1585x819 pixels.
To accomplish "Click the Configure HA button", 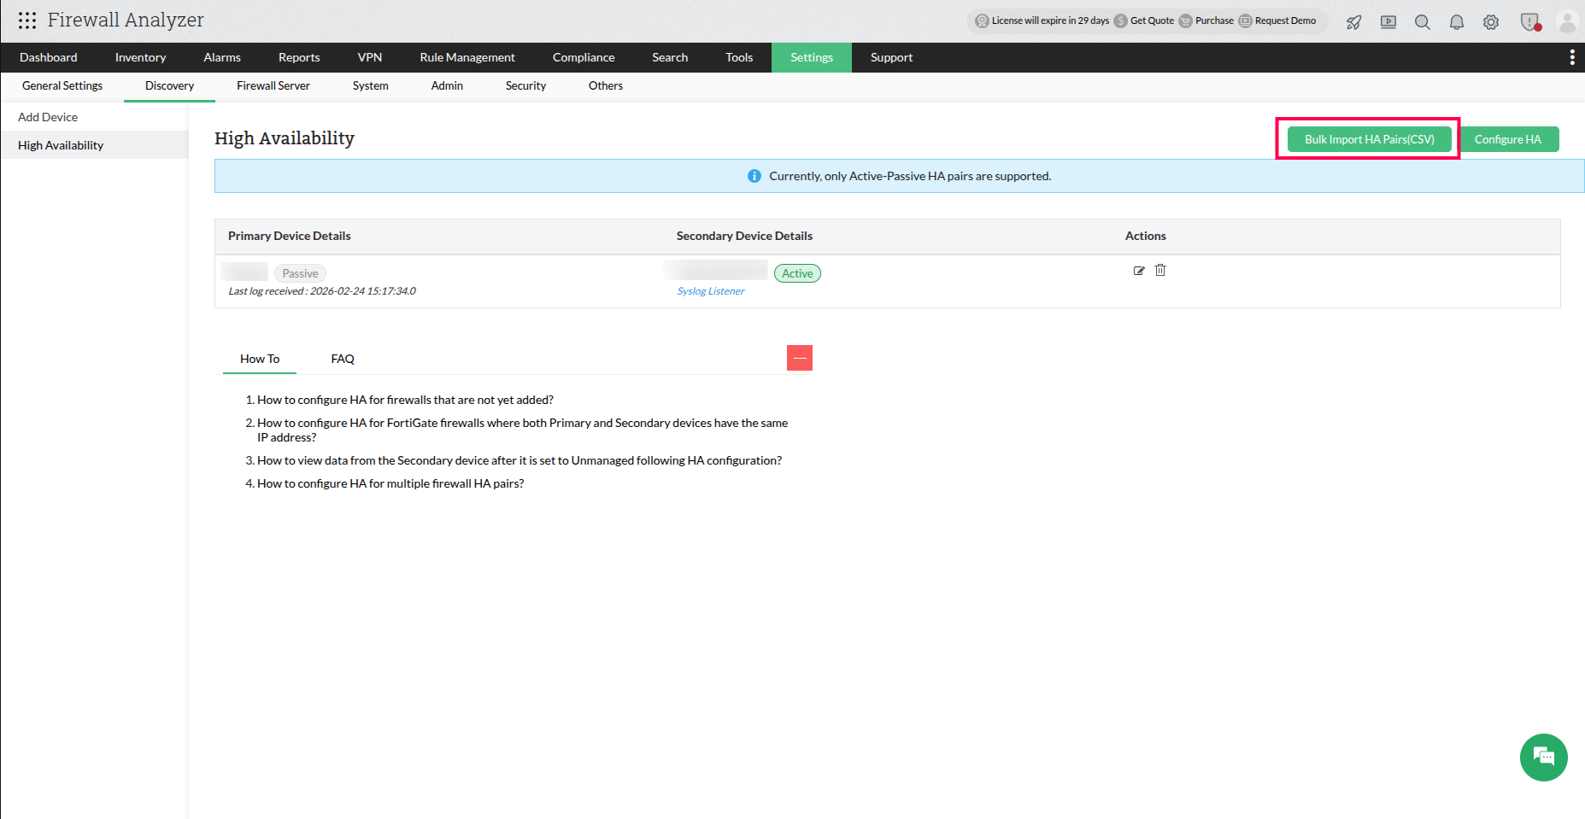I will (x=1509, y=138).
